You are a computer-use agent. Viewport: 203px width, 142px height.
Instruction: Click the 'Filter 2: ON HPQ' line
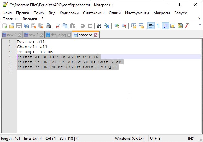coord(58,57)
